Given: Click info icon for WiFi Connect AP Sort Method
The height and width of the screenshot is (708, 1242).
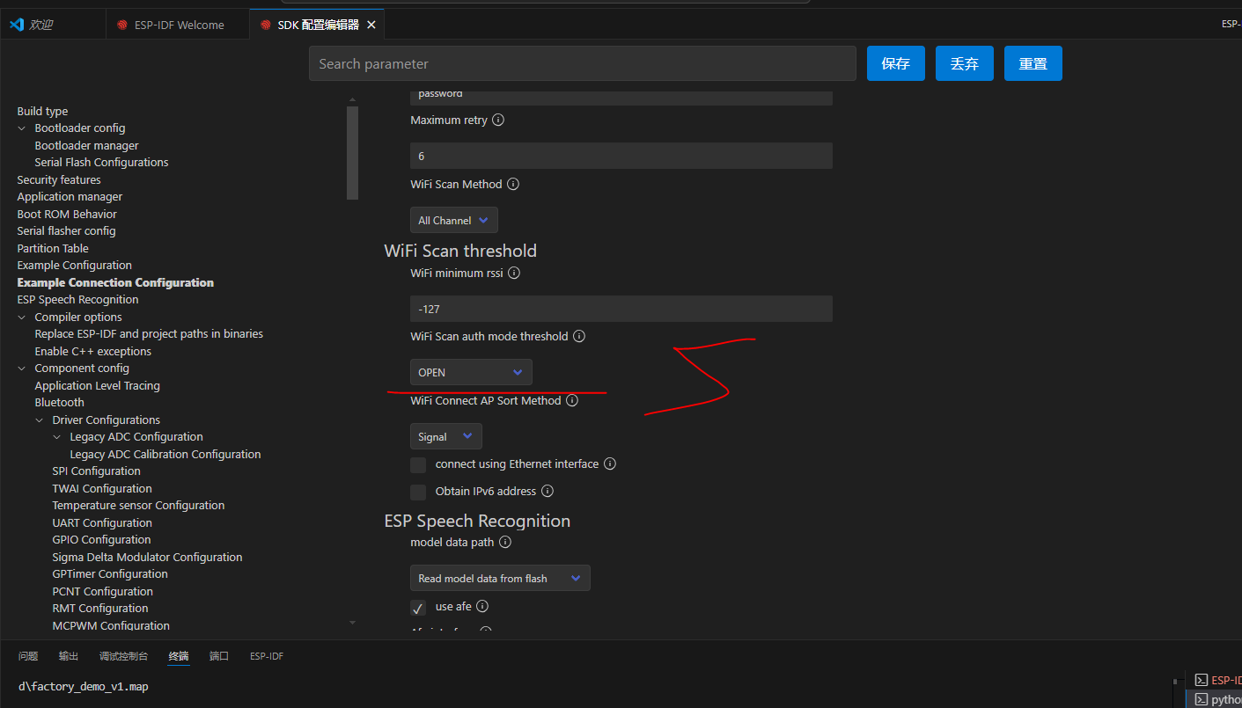Looking at the screenshot, I should click(x=572, y=401).
